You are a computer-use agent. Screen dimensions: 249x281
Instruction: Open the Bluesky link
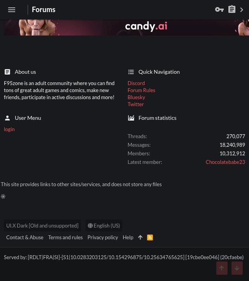[136, 97]
